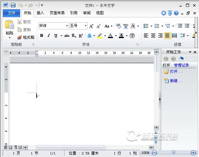This screenshot has width=199, height=157.
Task: Open the Font (字体) dialog launcher
Action: tap(137, 45)
